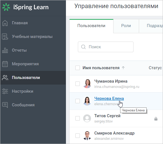Image resolution: width=163 pixels, height=144 pixels.
Task: Click the iSpring Learn brand name
Action: click(31, 7)
